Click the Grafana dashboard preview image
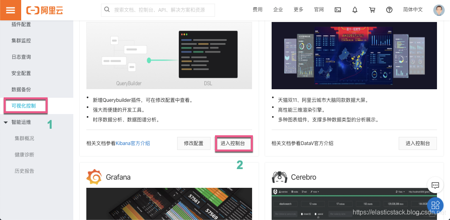Screen dimensions: 450x220 (169, 204)
